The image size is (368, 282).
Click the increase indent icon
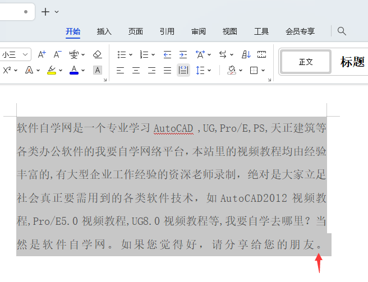pyautogui.click(x=183, y=54)
